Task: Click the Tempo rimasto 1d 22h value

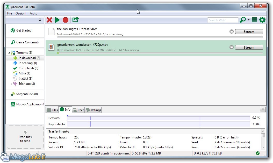Action: [148, 137]
